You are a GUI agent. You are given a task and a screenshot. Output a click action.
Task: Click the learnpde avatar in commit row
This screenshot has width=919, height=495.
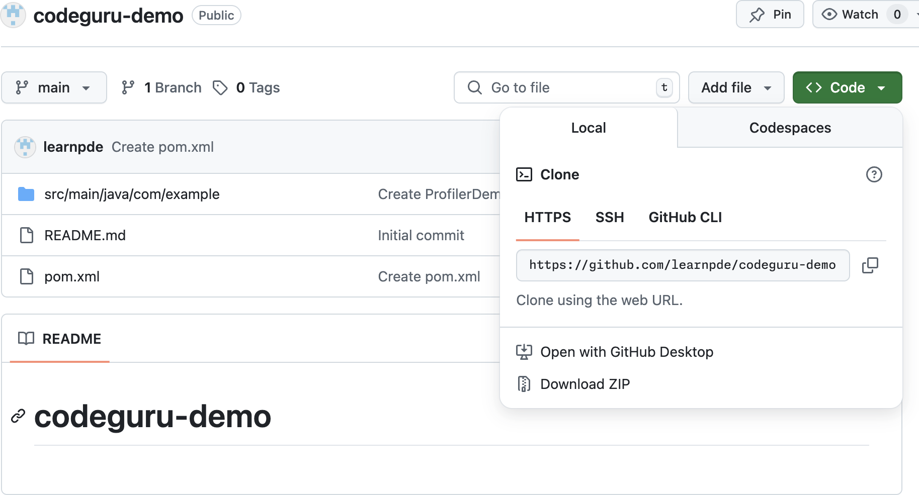pyautogui.click(x=25, y=147)
